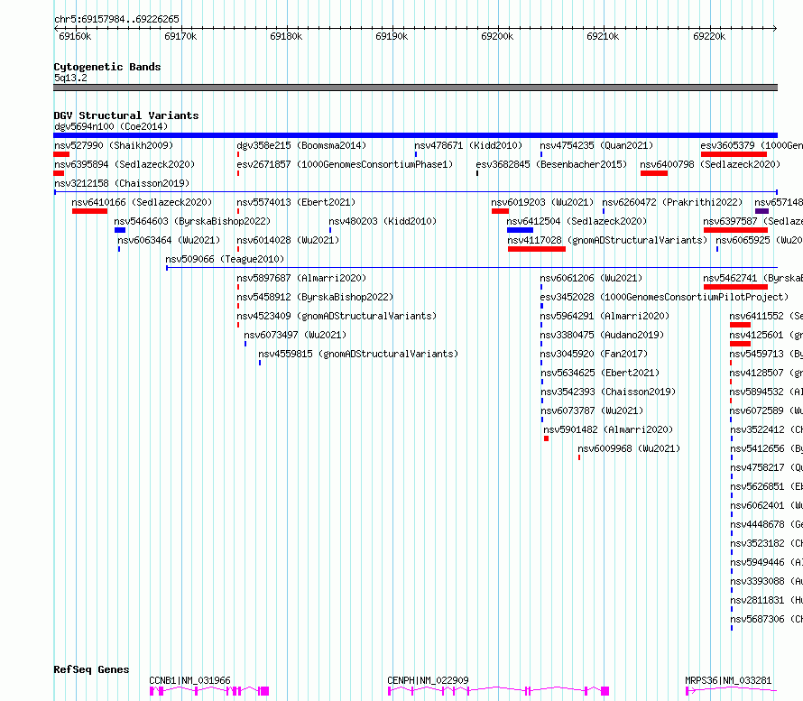803x701 pixels.
Task: Open nsv509066 (Teague2010) variant
Action: tap(225, 259)
